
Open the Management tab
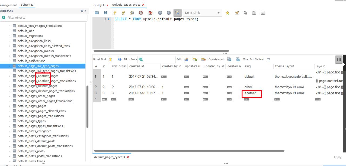tap(8, 5)
